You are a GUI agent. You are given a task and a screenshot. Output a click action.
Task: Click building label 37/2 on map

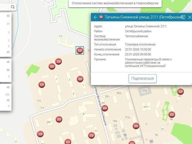point(145,91)
